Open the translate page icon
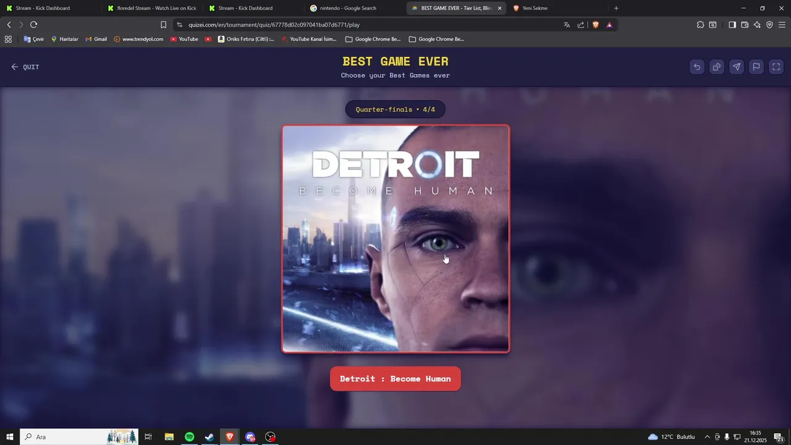Image resolution: width=791 pixels, height=445 pixels. 567,25
